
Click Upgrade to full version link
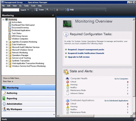click(79, 57)
